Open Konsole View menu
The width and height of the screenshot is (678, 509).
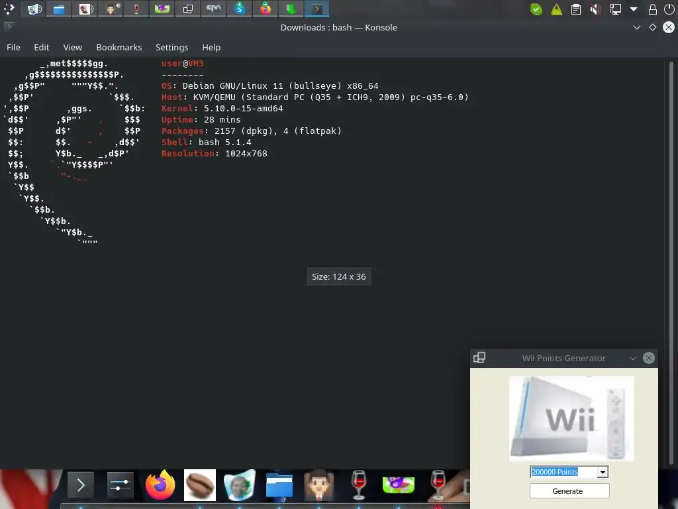pyautogui.click(x=73, y=47)
